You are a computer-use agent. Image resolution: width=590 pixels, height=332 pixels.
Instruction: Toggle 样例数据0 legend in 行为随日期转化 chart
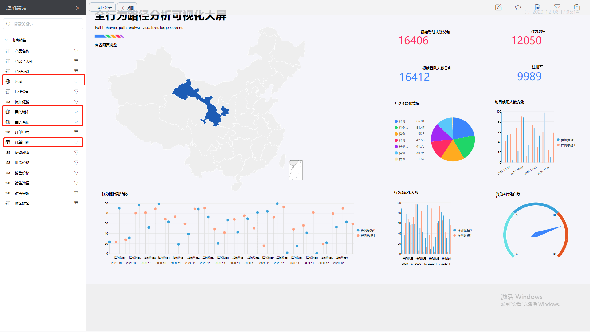point(366,231)
